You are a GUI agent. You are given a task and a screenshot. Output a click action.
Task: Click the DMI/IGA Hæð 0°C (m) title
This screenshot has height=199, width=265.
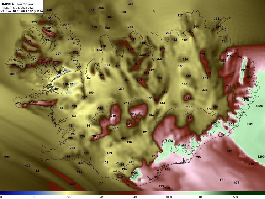coord(16,4)
